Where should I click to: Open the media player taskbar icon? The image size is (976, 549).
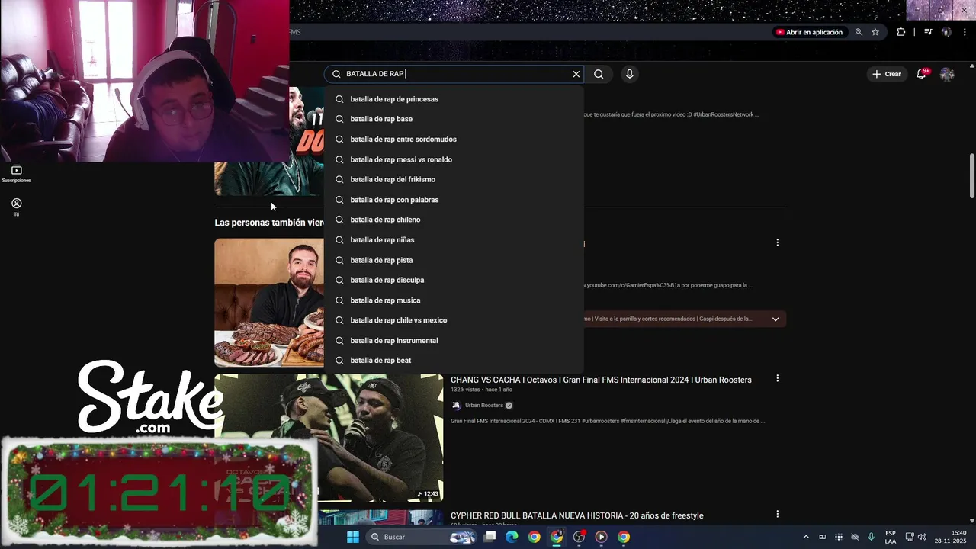[x=602, y=537]
